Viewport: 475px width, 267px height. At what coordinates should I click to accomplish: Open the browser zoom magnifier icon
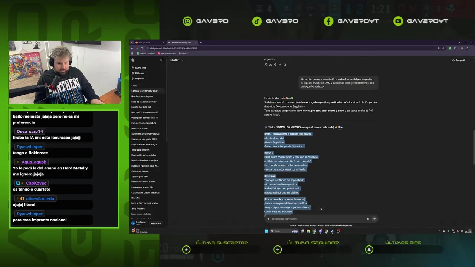click(439, 48)
